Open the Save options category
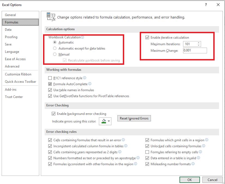The image size is (225, 184). point(20,44)
